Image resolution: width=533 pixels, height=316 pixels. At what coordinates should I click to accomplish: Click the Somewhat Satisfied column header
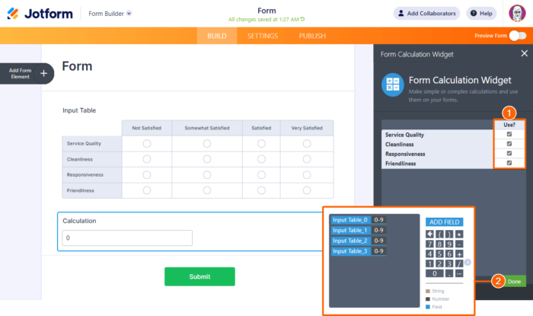pyautogui.click(x=207, y=128)
